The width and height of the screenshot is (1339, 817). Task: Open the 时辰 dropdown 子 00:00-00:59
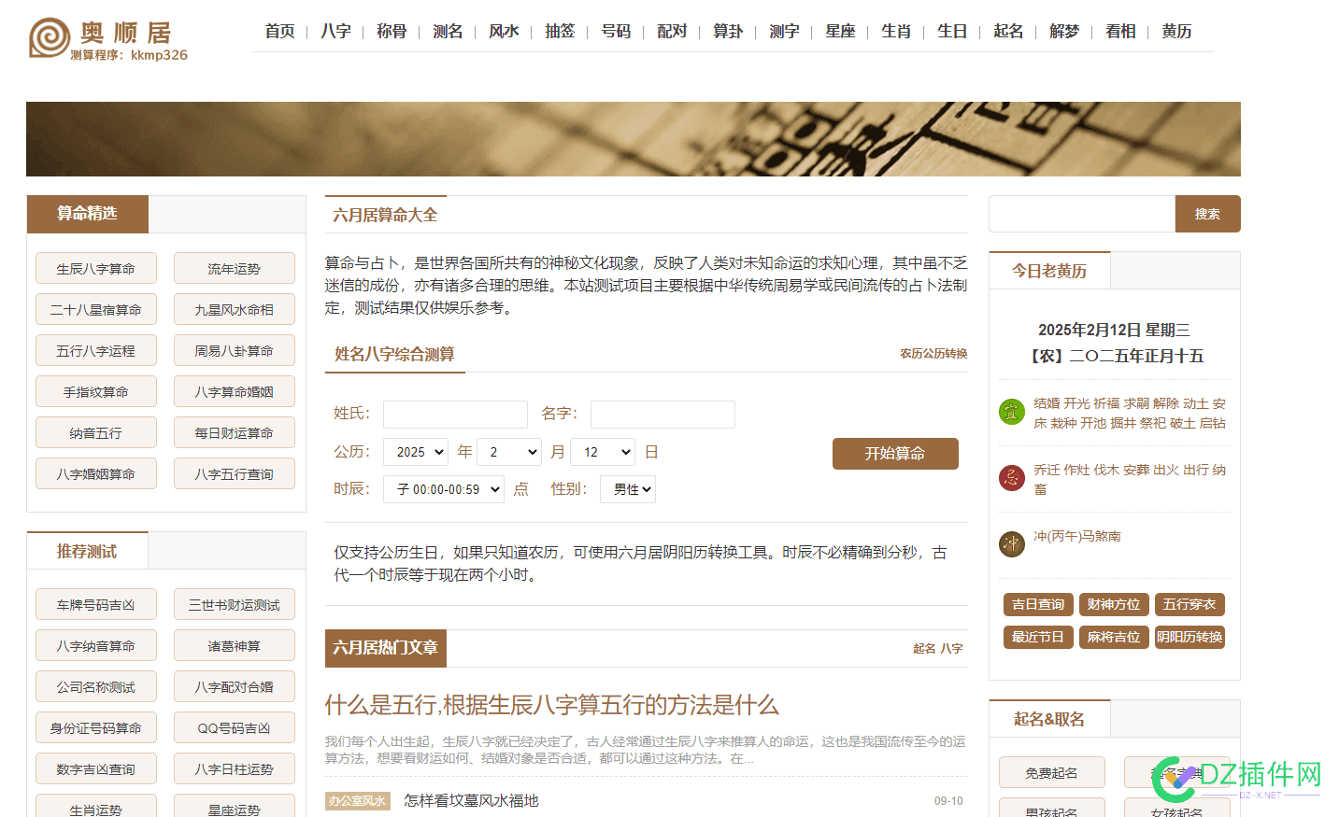tap(444, 489)
